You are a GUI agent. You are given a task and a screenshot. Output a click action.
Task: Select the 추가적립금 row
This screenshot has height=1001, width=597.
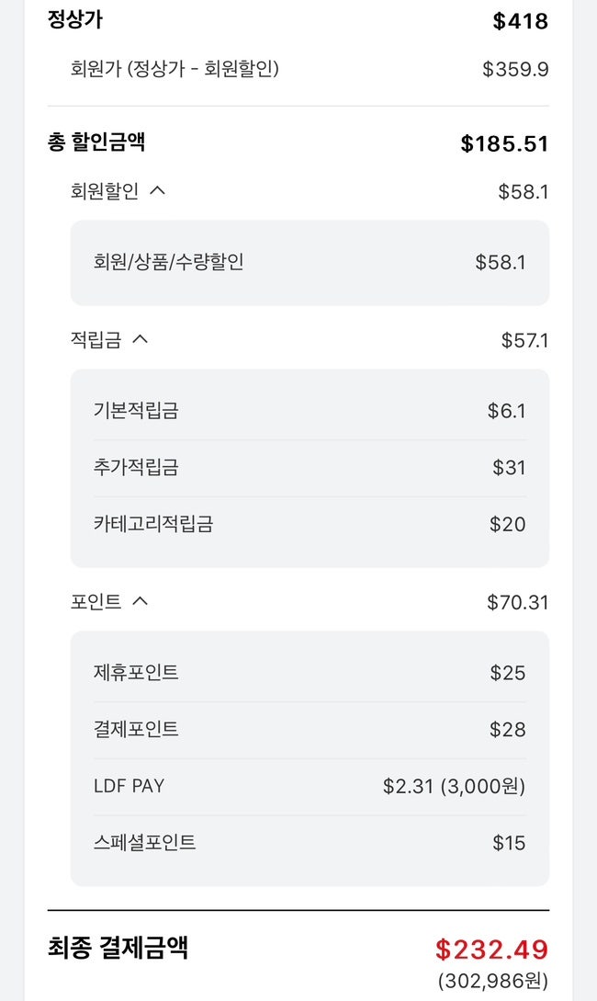310,468
